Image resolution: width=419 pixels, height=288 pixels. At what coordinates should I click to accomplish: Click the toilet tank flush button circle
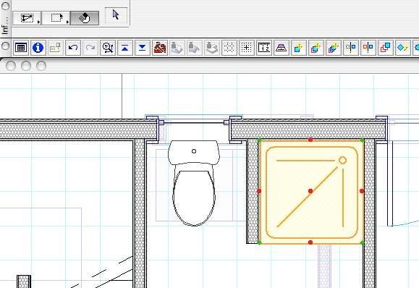194,151
